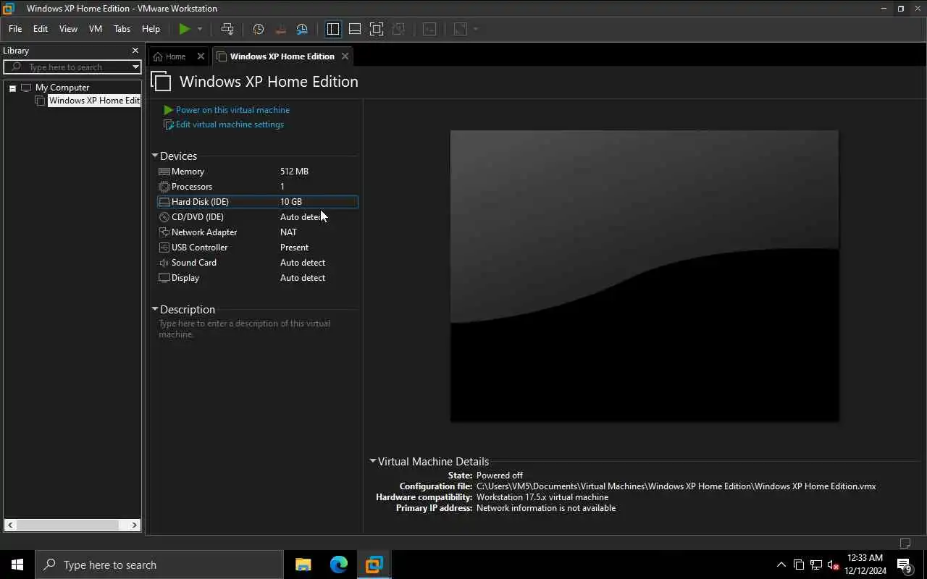Open the View menu
The height and width of the screenshot is (579, 927).
point(68,29)
